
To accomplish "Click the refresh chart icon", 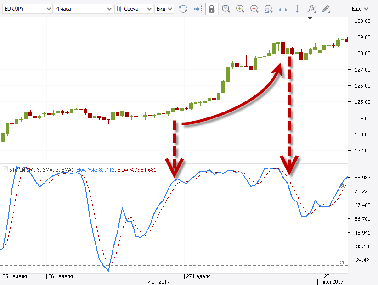I will tap(183, 9).
